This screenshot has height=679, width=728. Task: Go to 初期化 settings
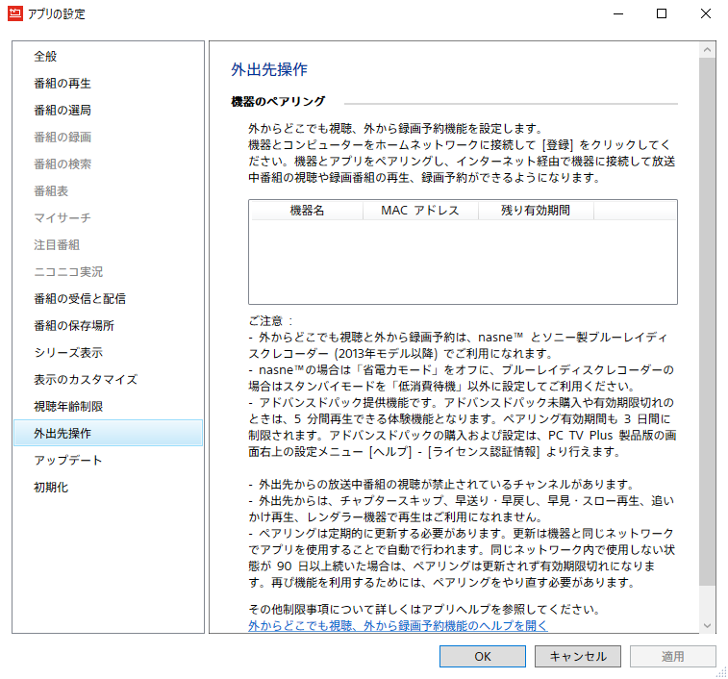pyautogui.click(x=52, y=488)
